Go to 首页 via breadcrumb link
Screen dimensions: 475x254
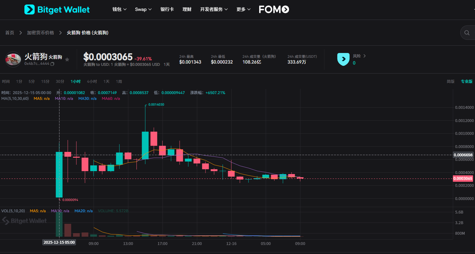[x=9, y=32]
